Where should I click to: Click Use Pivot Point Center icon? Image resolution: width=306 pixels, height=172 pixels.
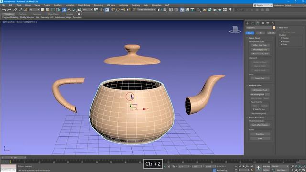click(x=96, y=10)
